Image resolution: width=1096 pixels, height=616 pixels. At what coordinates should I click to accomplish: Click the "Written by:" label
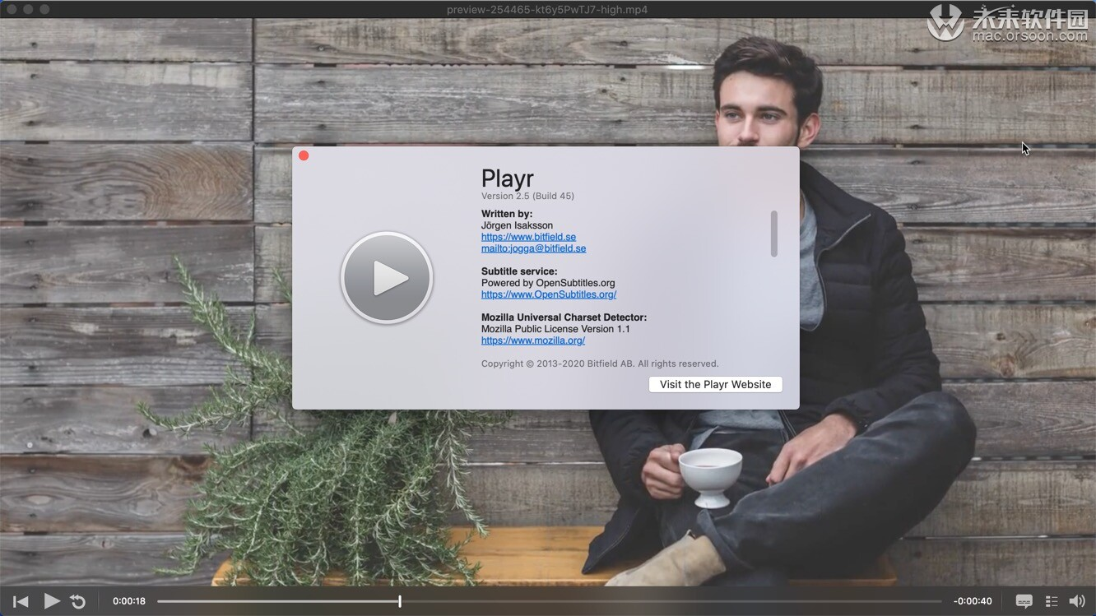point(507,214)
